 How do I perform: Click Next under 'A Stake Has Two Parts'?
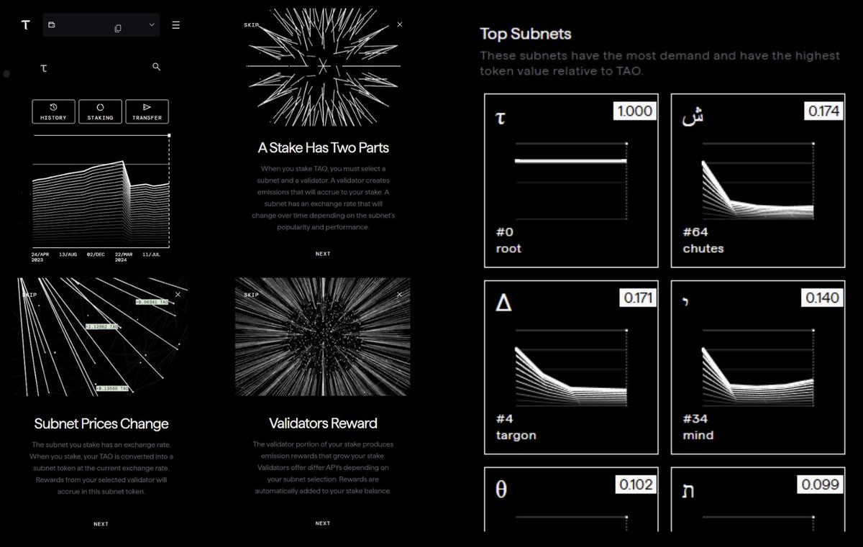click(x=323, y=254)
